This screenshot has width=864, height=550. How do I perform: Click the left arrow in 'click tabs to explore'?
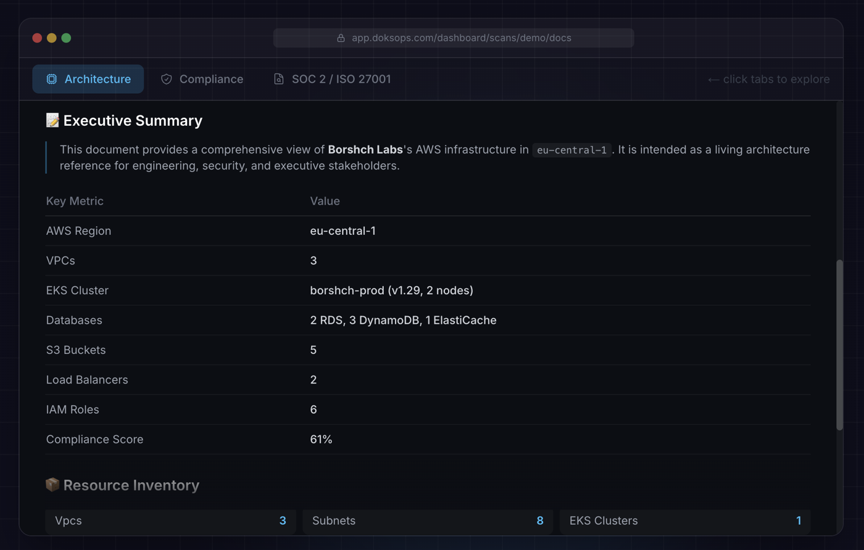pyautogui.click(x=713, y=79)
